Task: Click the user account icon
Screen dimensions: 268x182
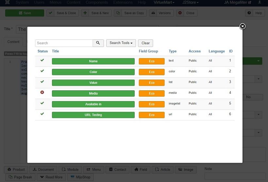Action: (260, 2)
